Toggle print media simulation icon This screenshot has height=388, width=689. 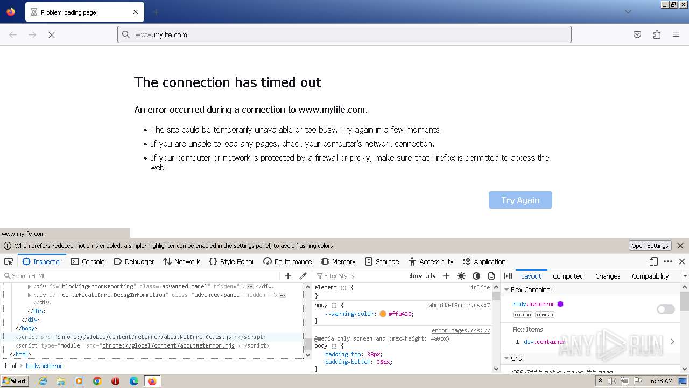491,276
